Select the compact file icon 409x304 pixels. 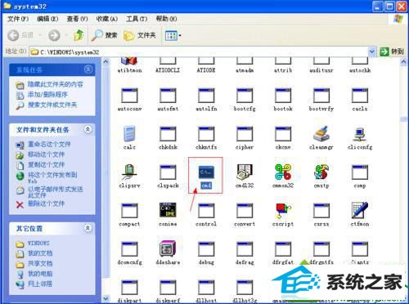(x=129, y=211)
